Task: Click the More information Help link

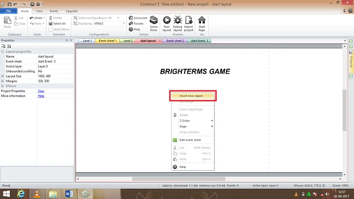Action: coord(41,96)
